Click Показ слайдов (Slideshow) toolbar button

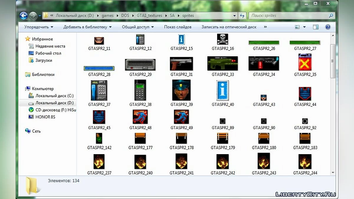pyautogui.click(x=178, y=27)
